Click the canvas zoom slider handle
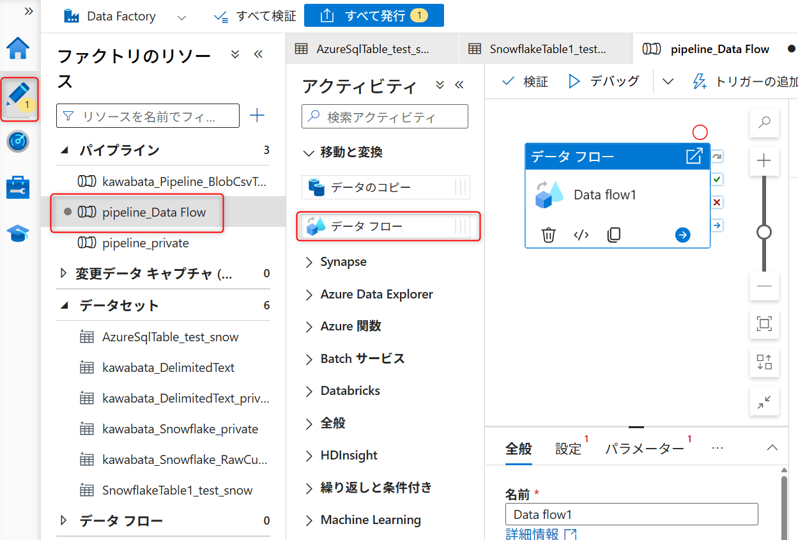798x540 pixels. [x=764, y=231]
